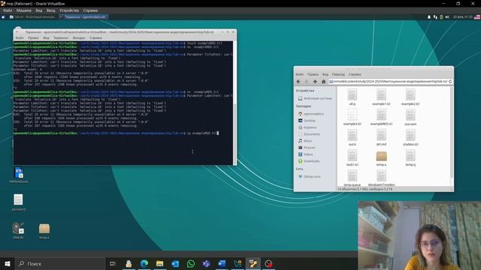Screen dimensions: 481x270
Task: Open the OMNotebook desktop shortcut
Action: pyautogui.click(x=18, y=175)
